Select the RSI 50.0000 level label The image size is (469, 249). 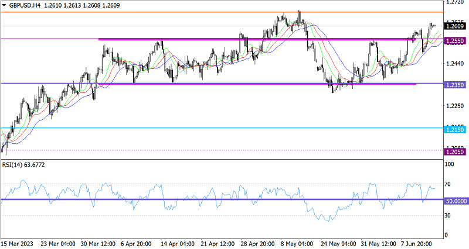tap(455, 200)
